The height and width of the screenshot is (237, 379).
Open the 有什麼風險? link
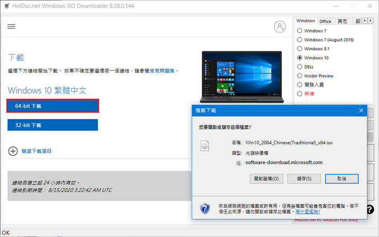point(308,212)
